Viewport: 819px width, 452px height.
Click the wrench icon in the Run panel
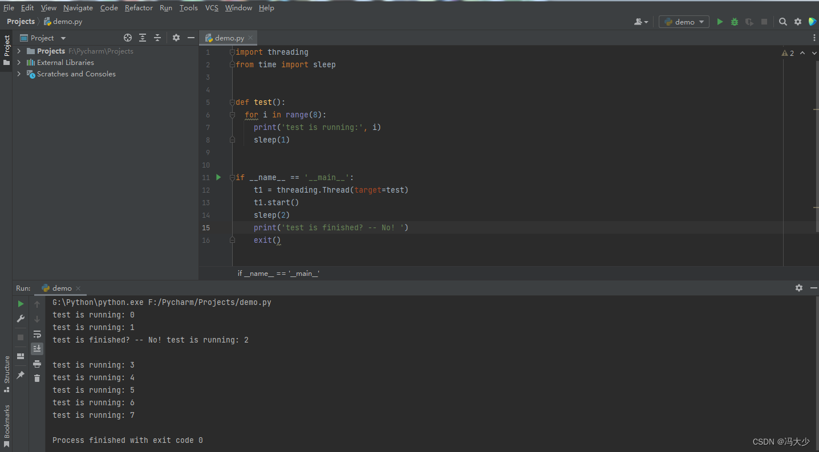[x=21, y=319]
